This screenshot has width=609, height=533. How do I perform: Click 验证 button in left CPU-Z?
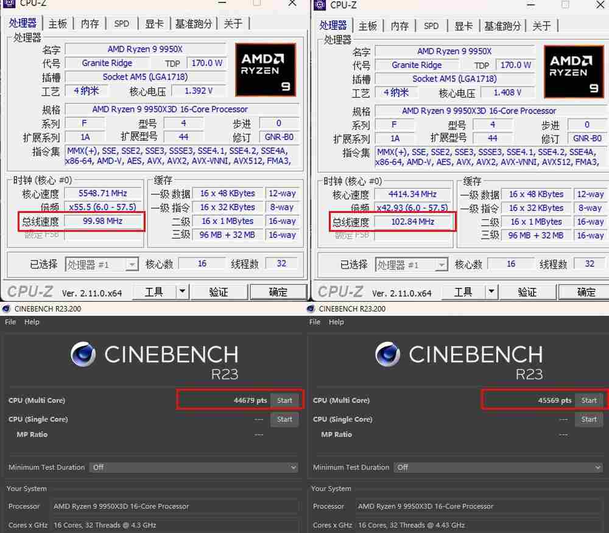click(x=219, y=291)
